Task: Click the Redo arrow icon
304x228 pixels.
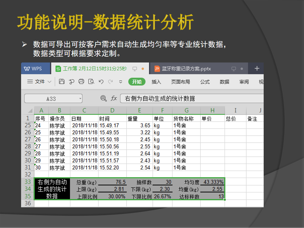Action: point(111,82)
